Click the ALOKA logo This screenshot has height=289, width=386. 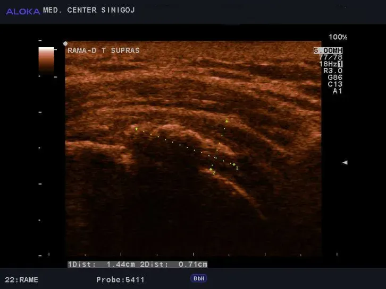pos(23,11)
